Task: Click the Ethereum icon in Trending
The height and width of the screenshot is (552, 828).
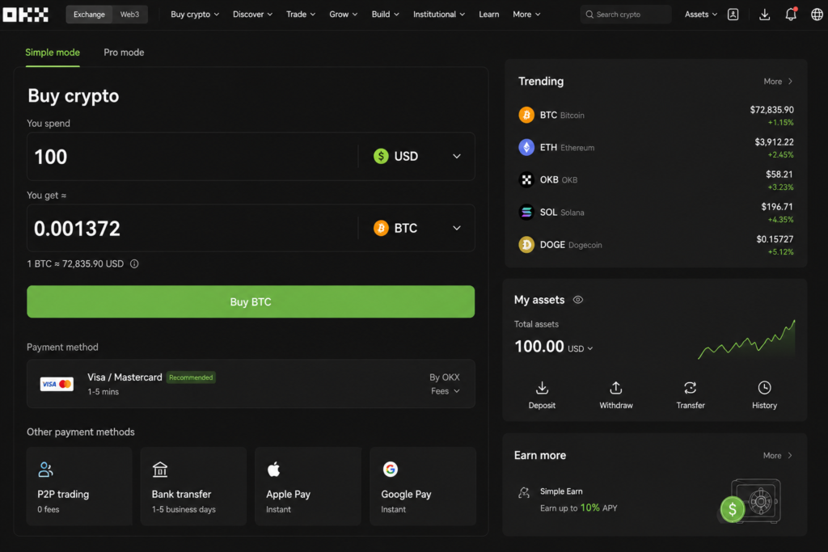Action: pyautogui.click(x=526, y=147)
